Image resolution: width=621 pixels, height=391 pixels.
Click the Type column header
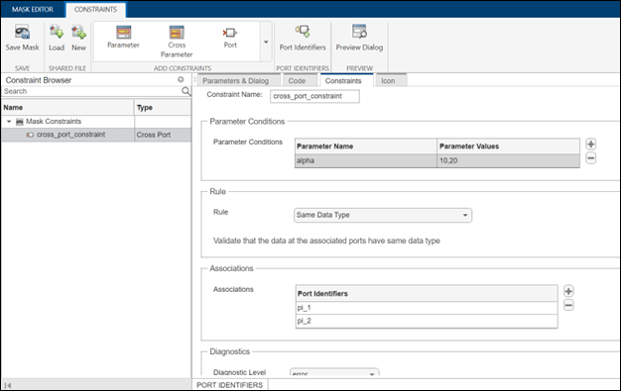tap(163, 108)
